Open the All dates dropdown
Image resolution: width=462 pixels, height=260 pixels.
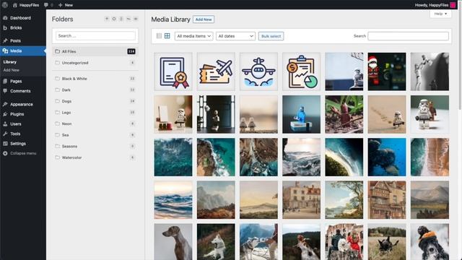[x=235, y=36]
